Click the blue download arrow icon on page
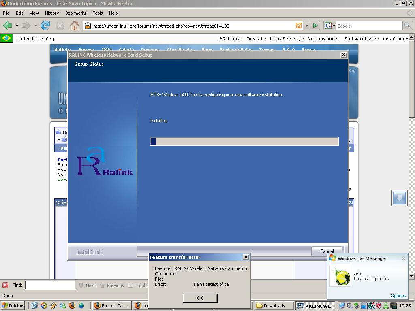The image size is (415, 311). pyautogui.click(x=399, y=198)
